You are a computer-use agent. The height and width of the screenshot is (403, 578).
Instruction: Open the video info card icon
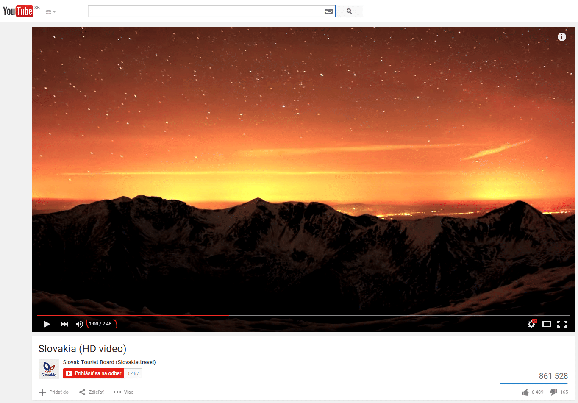[561, 37]
